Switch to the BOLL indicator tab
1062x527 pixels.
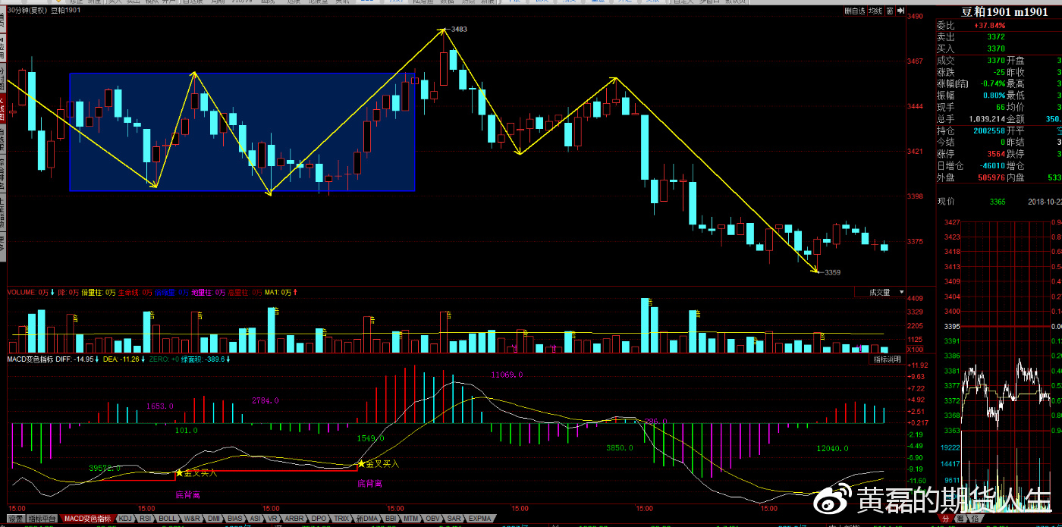(168, 519)
